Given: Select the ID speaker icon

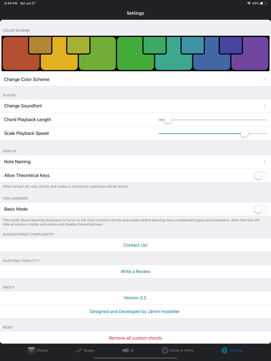Looking at the screenshot, I should click(x=126, y=350).
